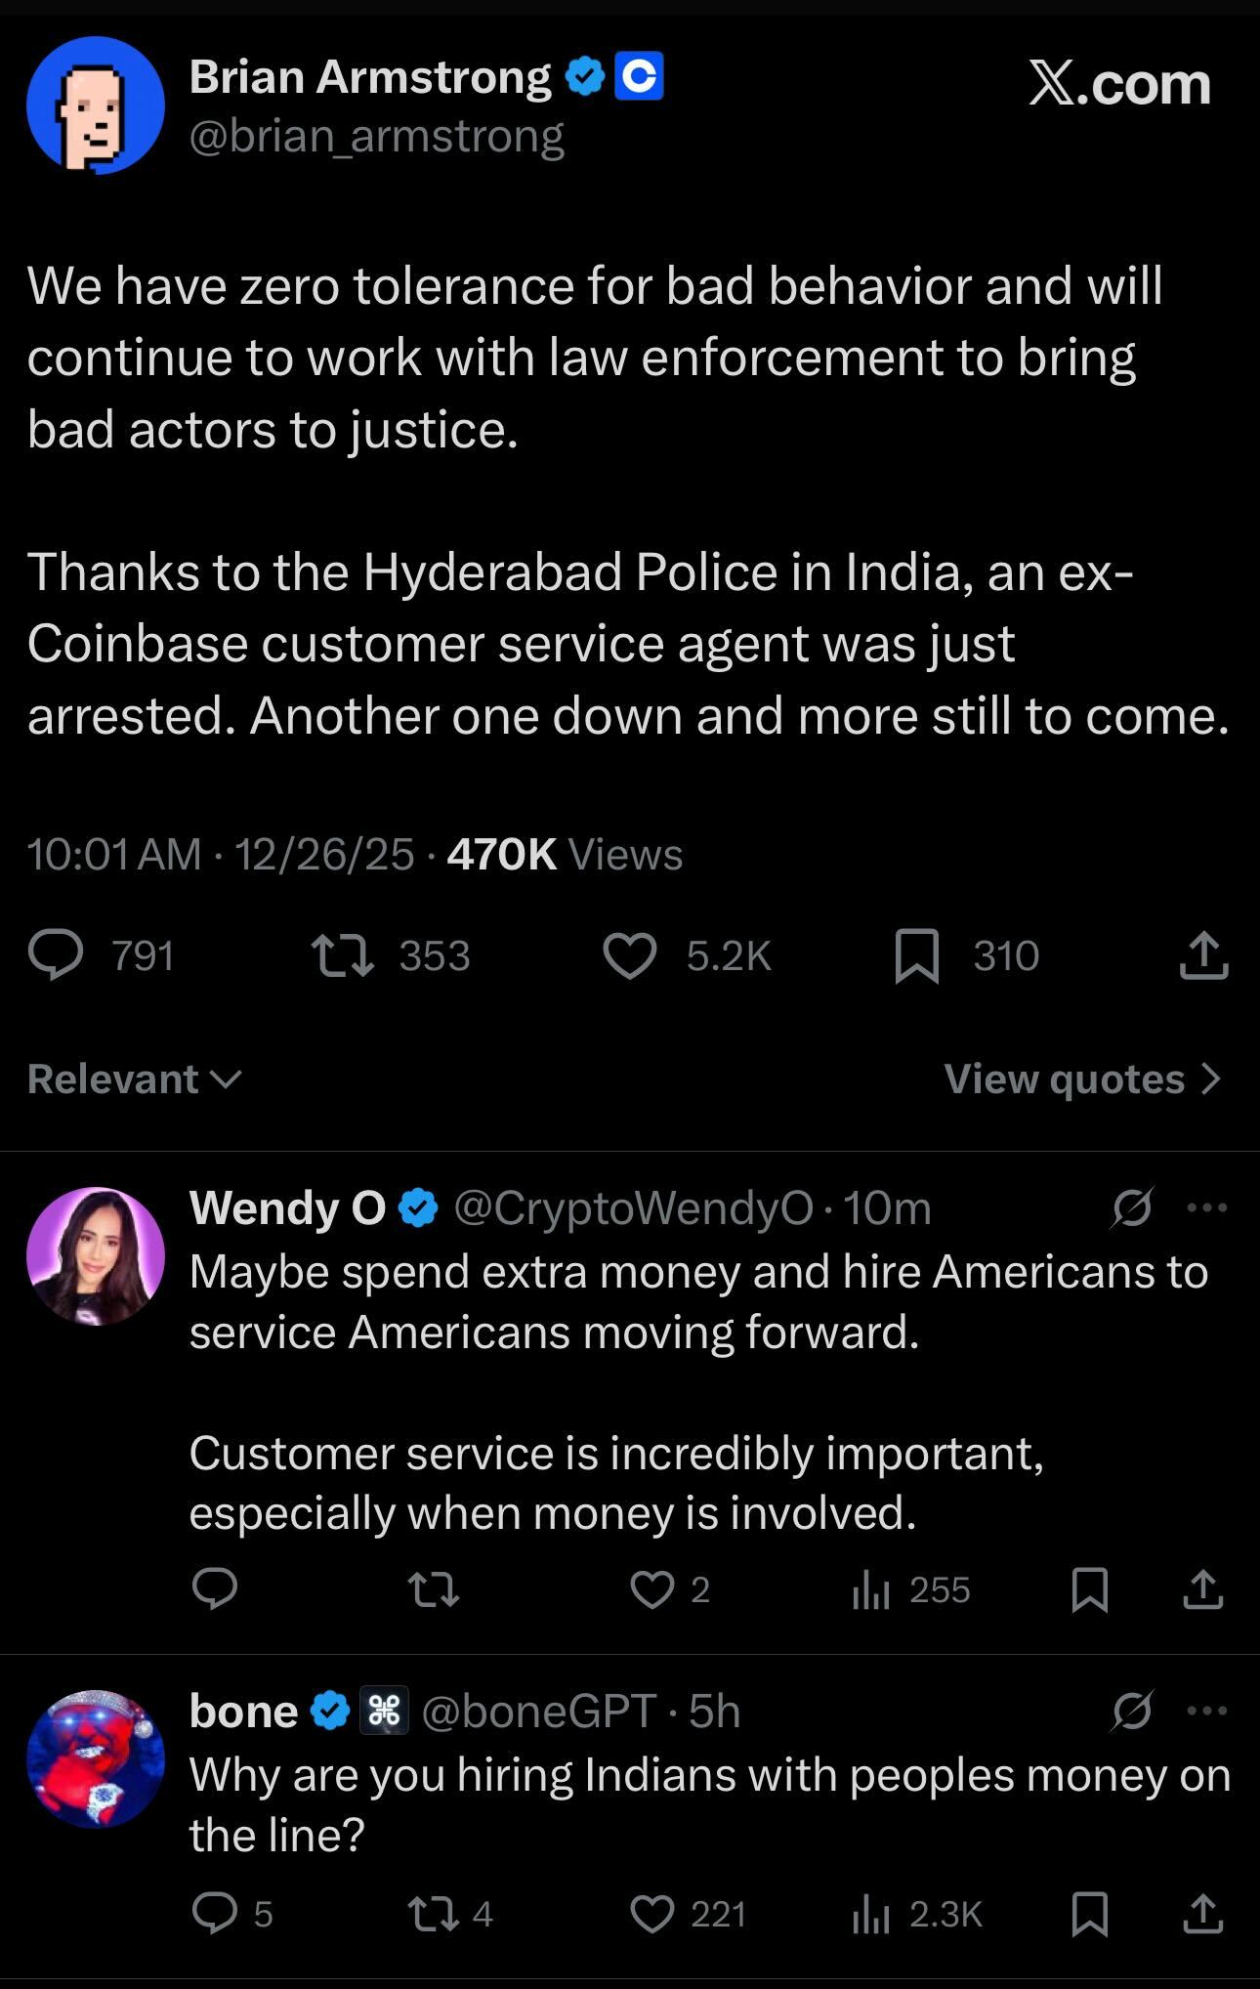
Task: Bookmark Brian Armstrong's main post
Action: coord(916,955)
